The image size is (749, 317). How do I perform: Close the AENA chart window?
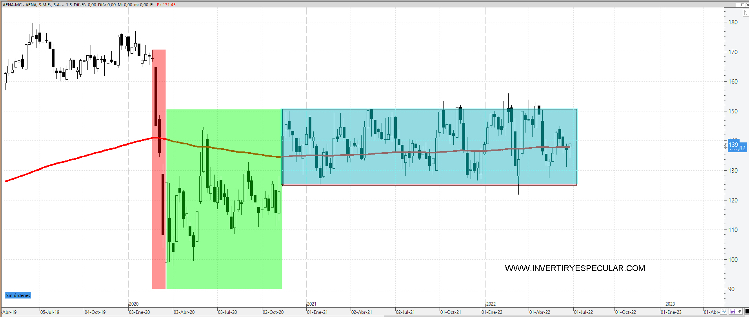tap(747, 5)
